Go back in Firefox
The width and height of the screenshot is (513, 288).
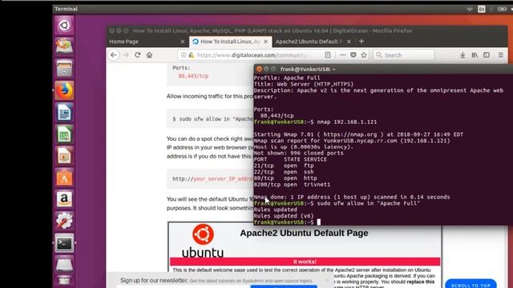[114, 55]
